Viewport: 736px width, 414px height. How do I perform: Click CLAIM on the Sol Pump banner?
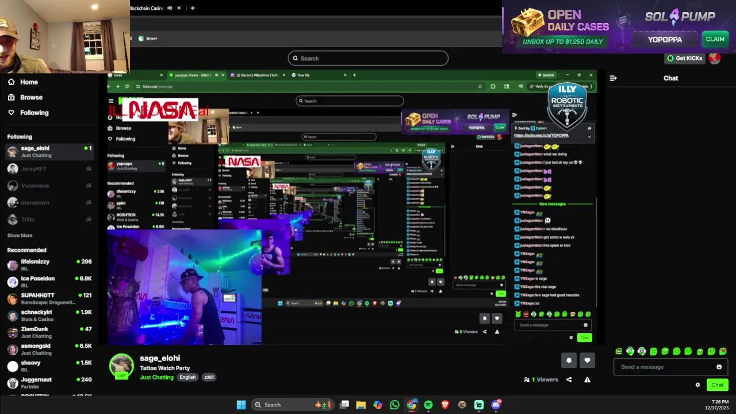pyautogui.click(x=715, y=39)
